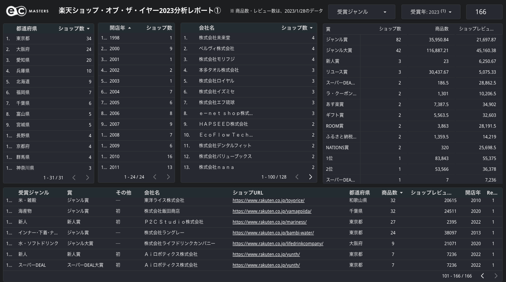Viewport: 506px width, 282px height.
Task: Select the 本多タオル株式会社 company row
Action: (249, 70)
